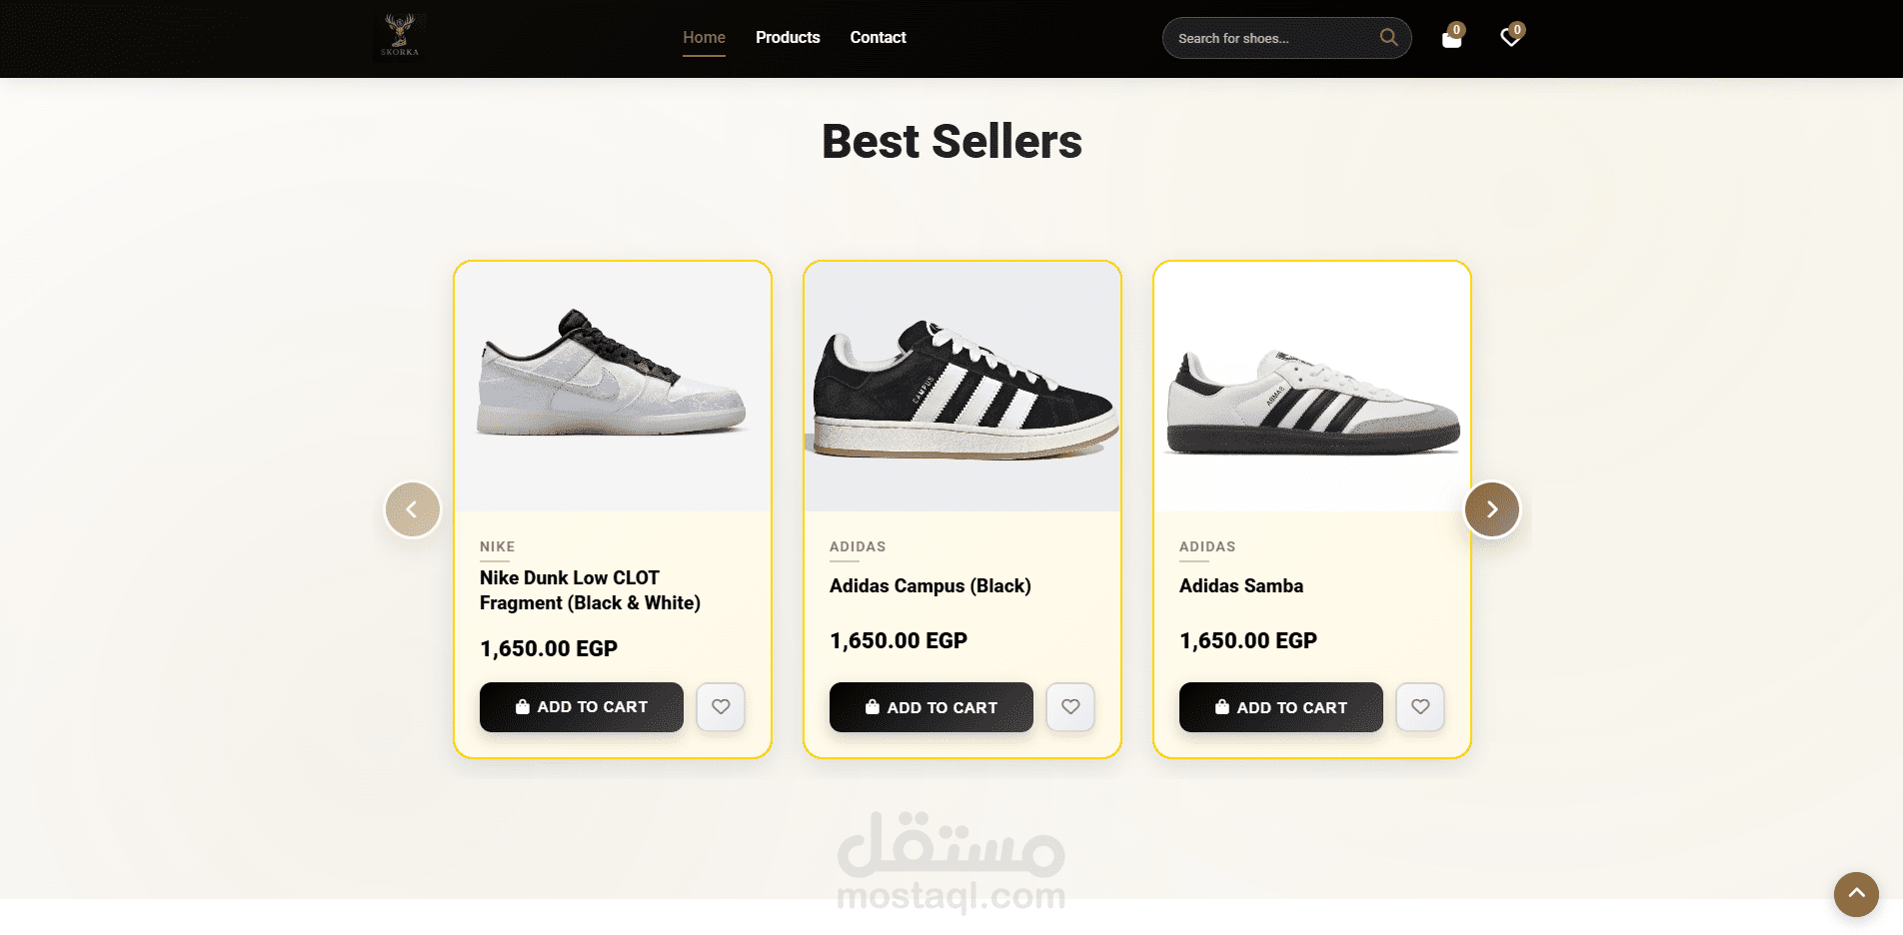The width and height of the screenshot is (1903, 935).
Task: Click the search magnifier icon
Action: tap(1388, 38)
